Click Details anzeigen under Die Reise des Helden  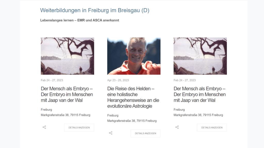145,133
